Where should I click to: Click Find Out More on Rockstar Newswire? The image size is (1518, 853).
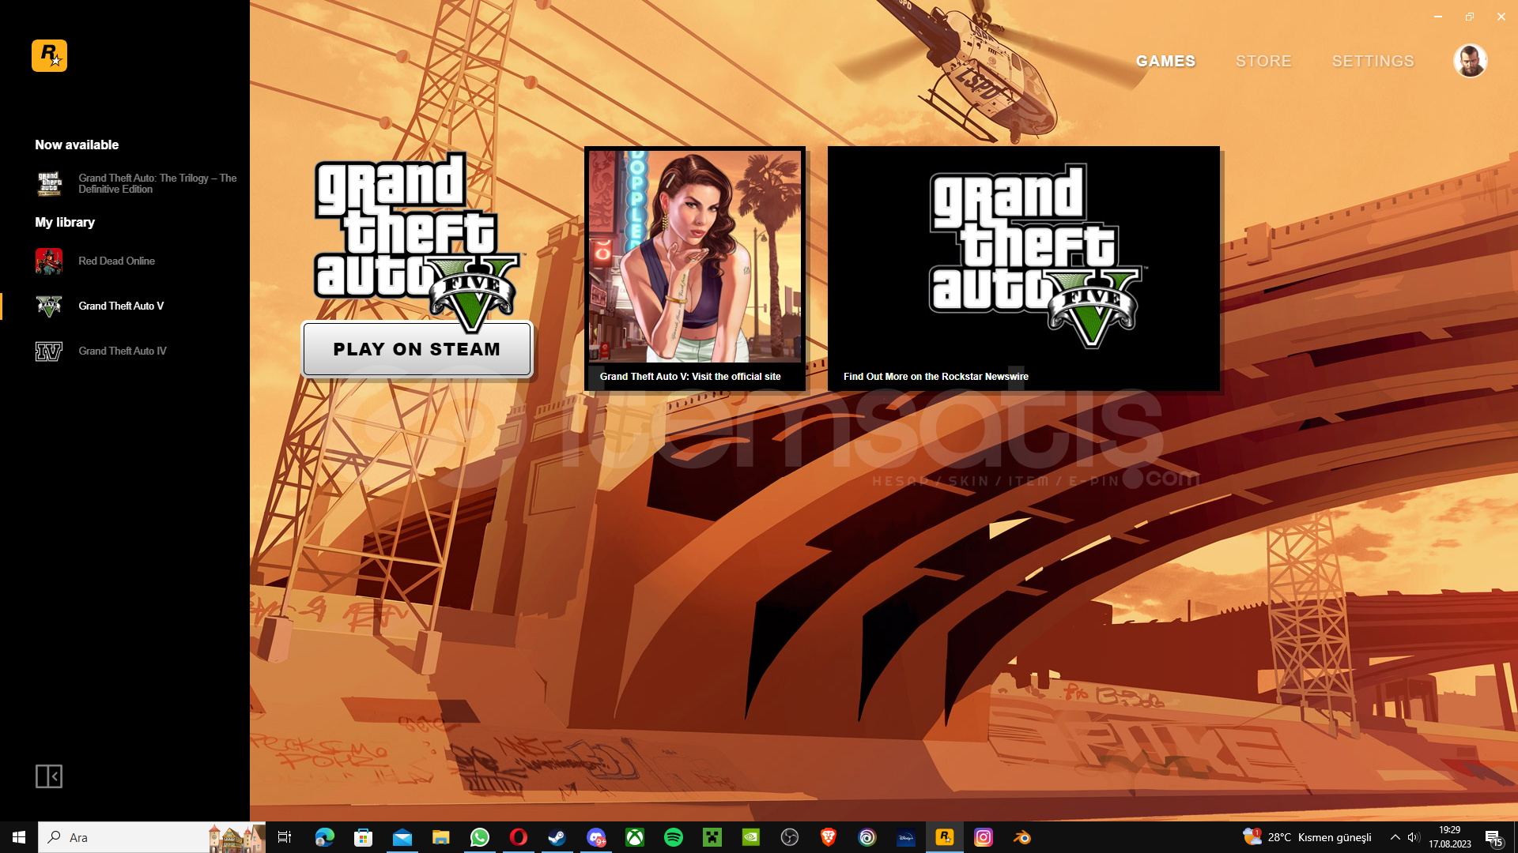coord(936,377)
